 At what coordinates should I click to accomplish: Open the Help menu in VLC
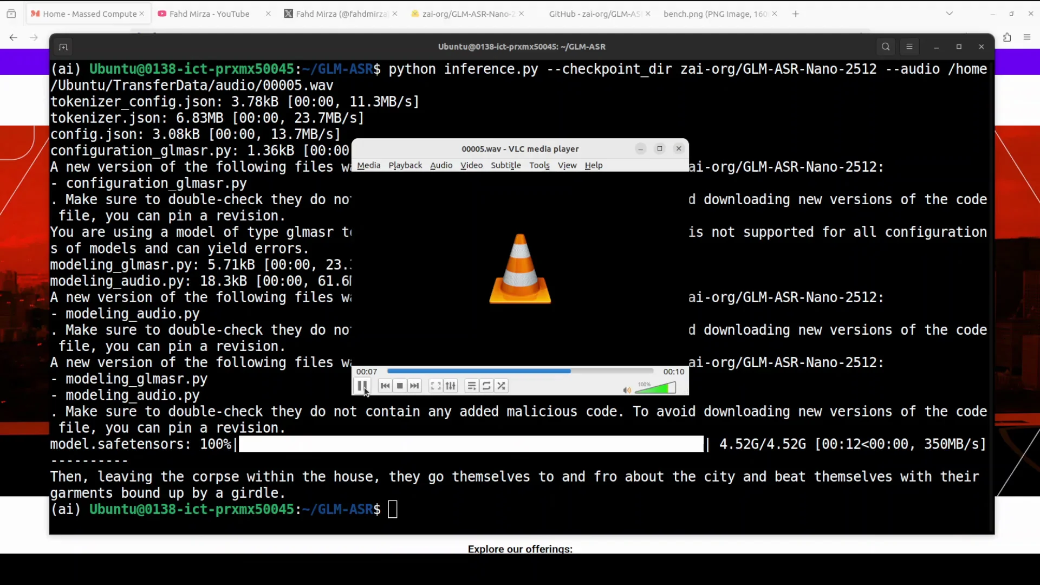pos(594,165)
